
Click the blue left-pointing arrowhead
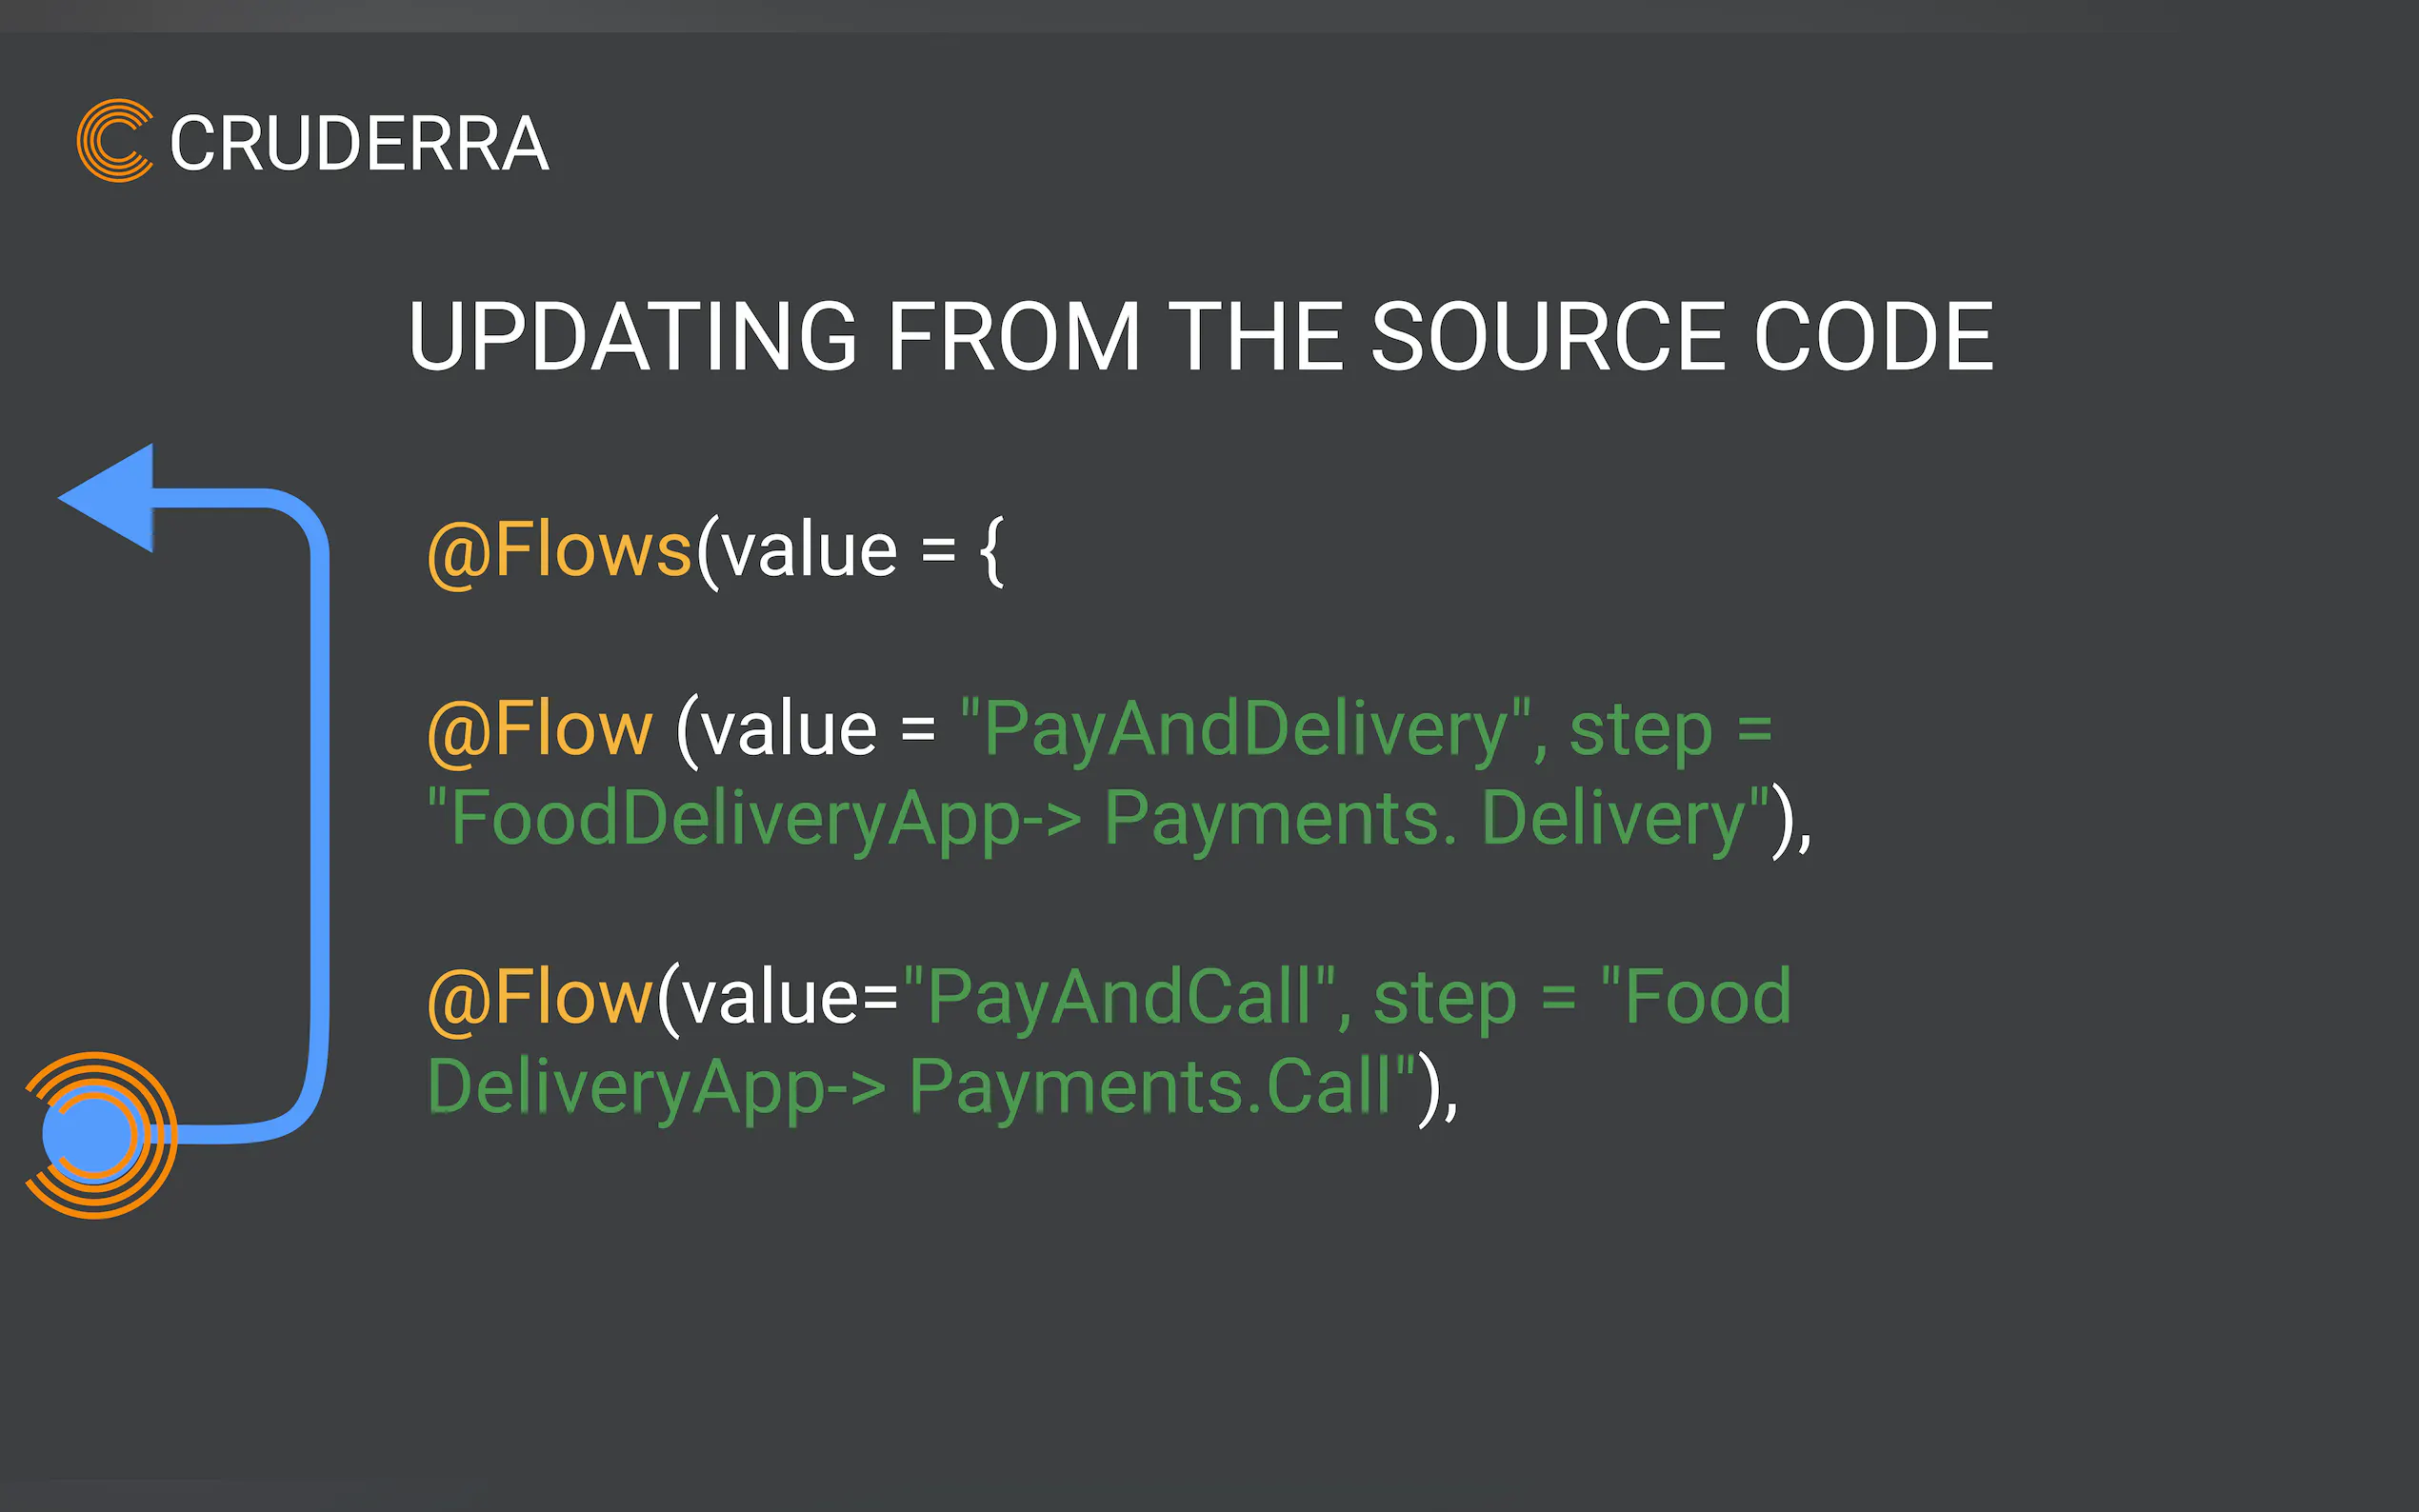tap(112, 498)
